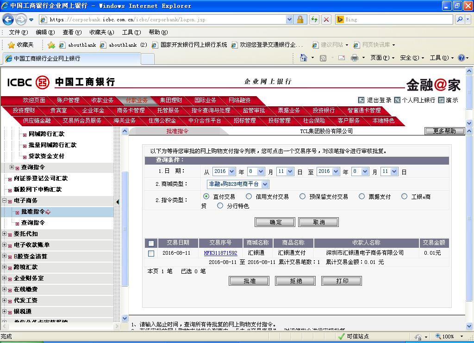Click the Read mail icon
This screenshot has width=474, height=343.
tap(342, 58)
